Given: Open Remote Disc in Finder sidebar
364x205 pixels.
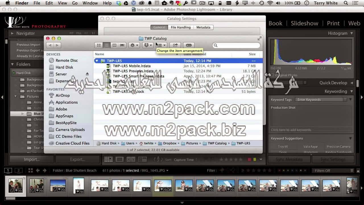Looking at the screenshot, I should tap(67, 60).
